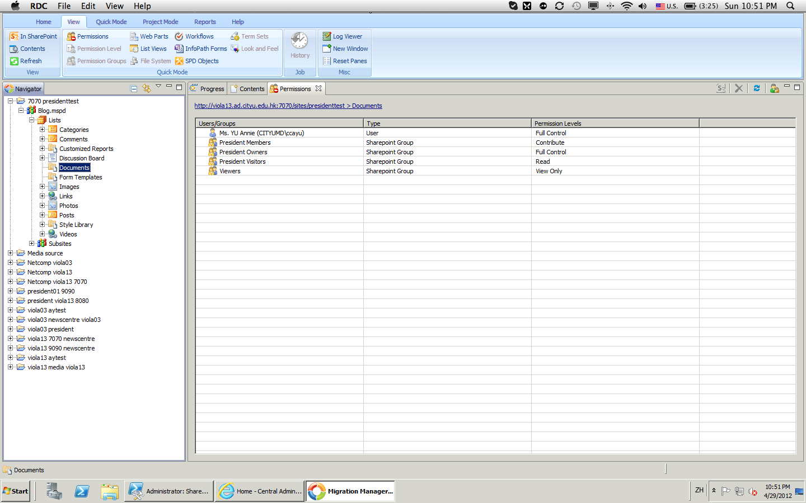Click the Start button
The image size is (806, 503).
pyautogui.click(x=16, y=491)
